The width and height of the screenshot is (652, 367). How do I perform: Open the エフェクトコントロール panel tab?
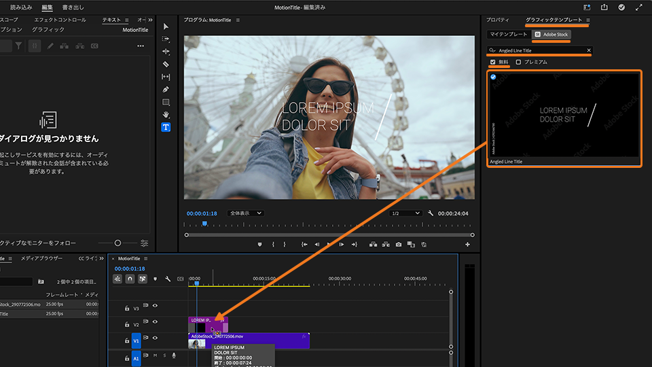60,20
